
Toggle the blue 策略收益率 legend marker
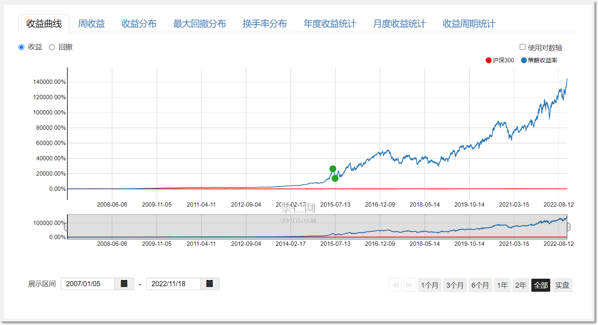pyautogui.click(x=524, y=60)
